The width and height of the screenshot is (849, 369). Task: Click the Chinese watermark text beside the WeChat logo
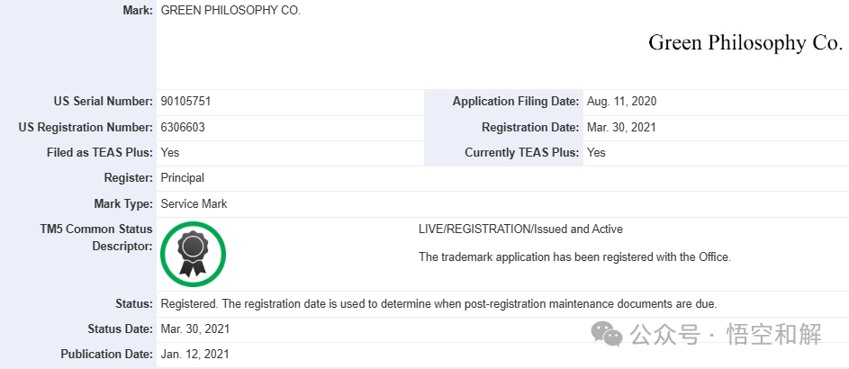[x=727, y=336]
